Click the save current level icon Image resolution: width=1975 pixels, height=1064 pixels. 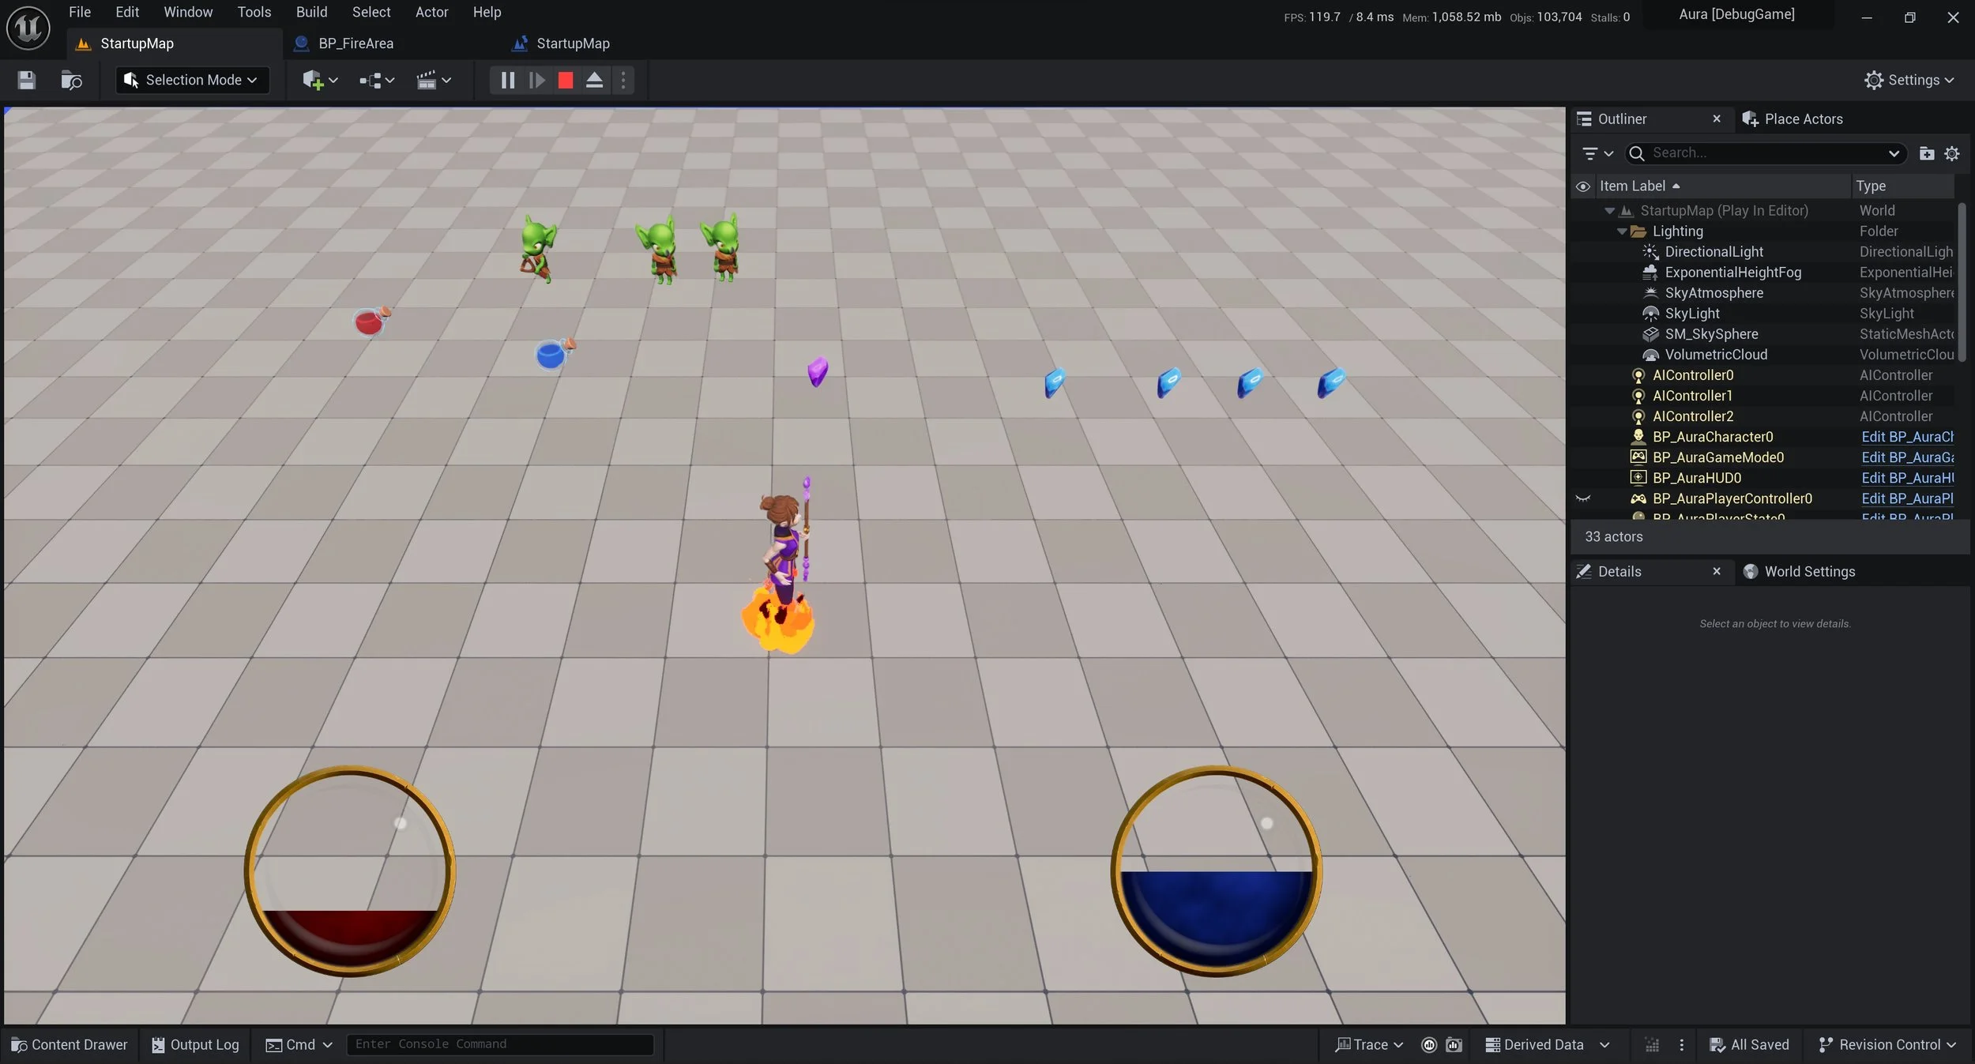point(27,80)
